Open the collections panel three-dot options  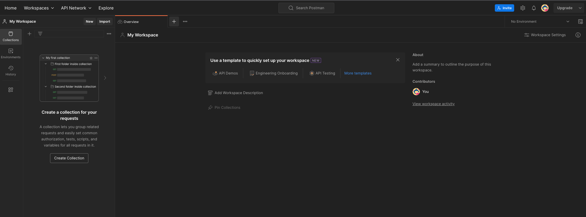pyautogui.click(x=109, y=34)
